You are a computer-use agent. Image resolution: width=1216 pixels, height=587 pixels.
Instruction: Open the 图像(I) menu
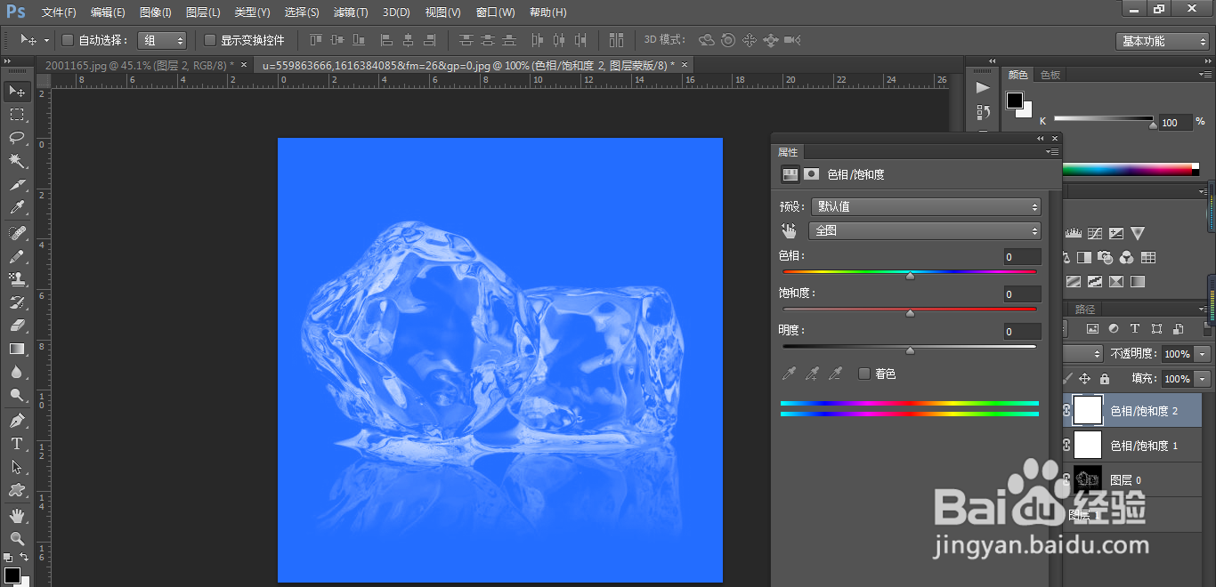click(156, 12)
